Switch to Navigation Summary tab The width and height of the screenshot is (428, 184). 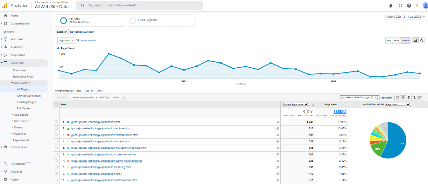coord(82,32)
